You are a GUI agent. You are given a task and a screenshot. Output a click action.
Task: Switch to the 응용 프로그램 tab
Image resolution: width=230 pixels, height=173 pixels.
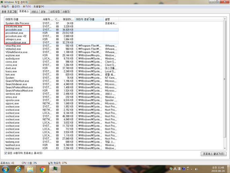point(9,11)
